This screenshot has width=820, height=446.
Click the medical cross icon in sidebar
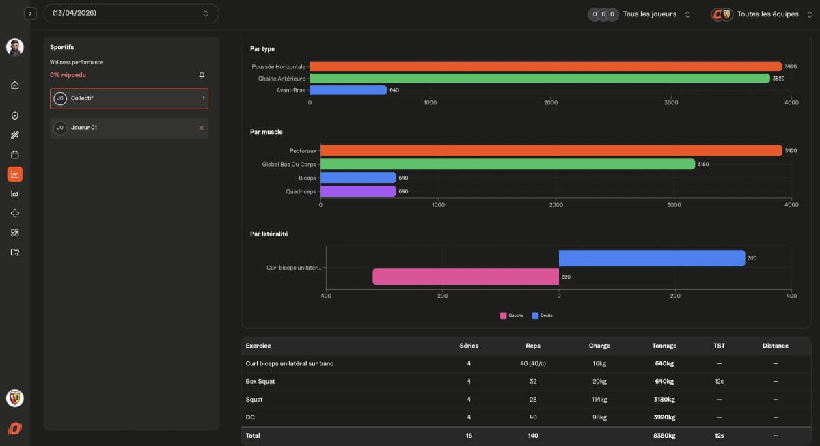point(14,212)
